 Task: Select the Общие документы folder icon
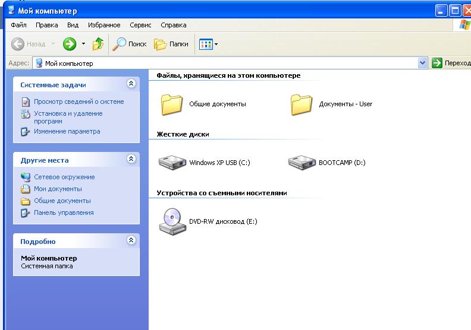(x=171, y=104)
